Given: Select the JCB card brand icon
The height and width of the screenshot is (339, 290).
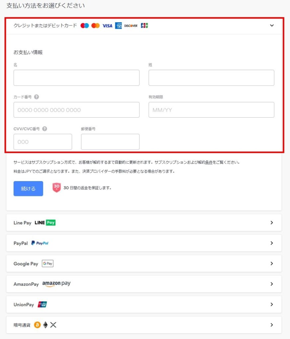Looking at the screenshot, I should (144, 25).
